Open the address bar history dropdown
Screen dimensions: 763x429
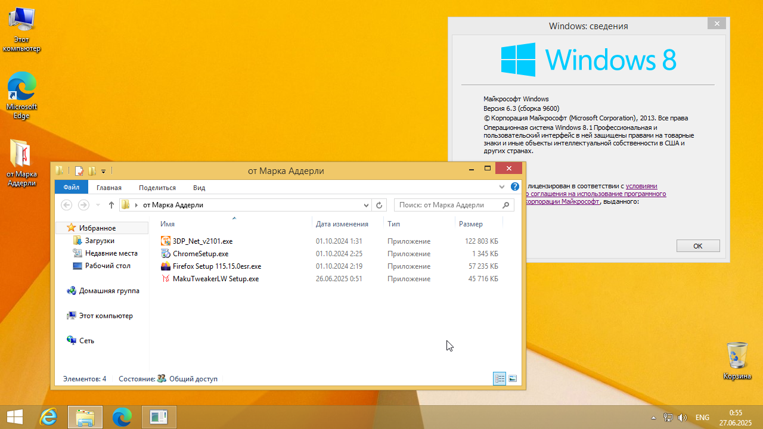[x=367, y=205]
